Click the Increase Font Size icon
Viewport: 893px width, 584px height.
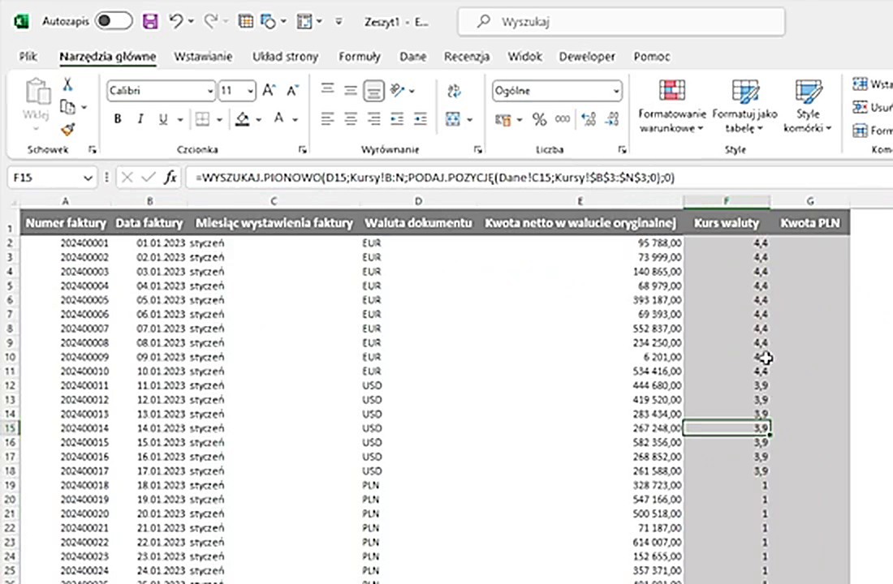click(x=270, y=91)
